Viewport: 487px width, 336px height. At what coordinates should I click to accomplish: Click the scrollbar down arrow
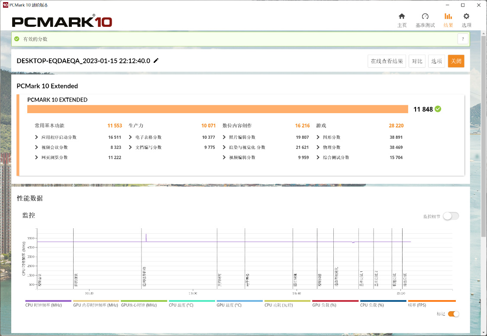(484, 332)
